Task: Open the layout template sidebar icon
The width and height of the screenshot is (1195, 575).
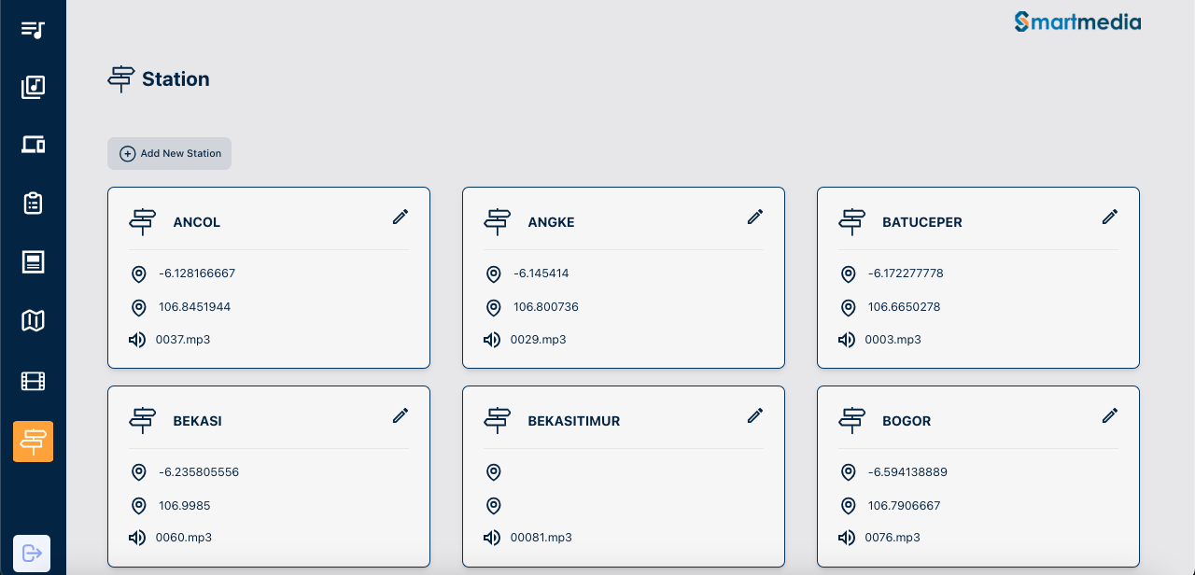Action: tap(33, 261)
